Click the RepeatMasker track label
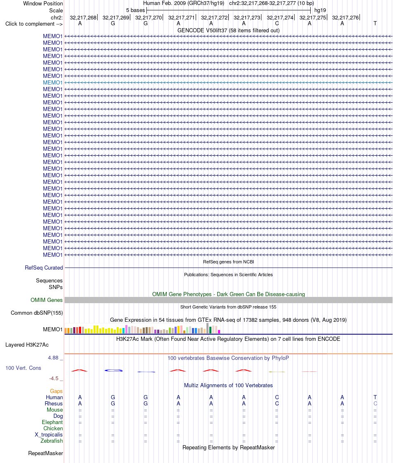The height and width of the screenshot is (463, 393). click(x=46, y=453)
